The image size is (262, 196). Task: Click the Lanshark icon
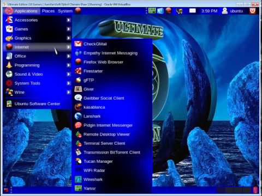(78, 116)
